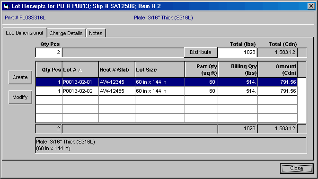Click Billing Qty 514. in P0013-02-02 row

click(x=238, y=91)
